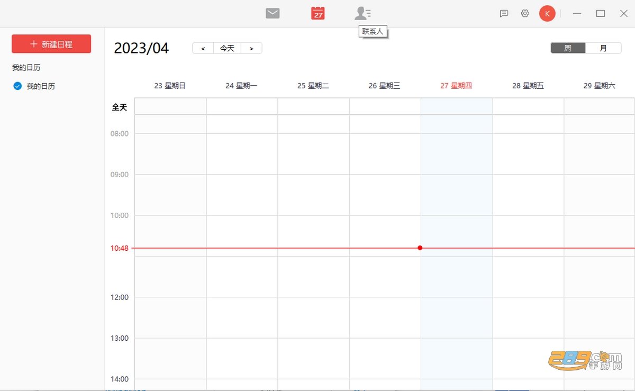Click the all-day cell for 25 星期二

pos(314,106)
